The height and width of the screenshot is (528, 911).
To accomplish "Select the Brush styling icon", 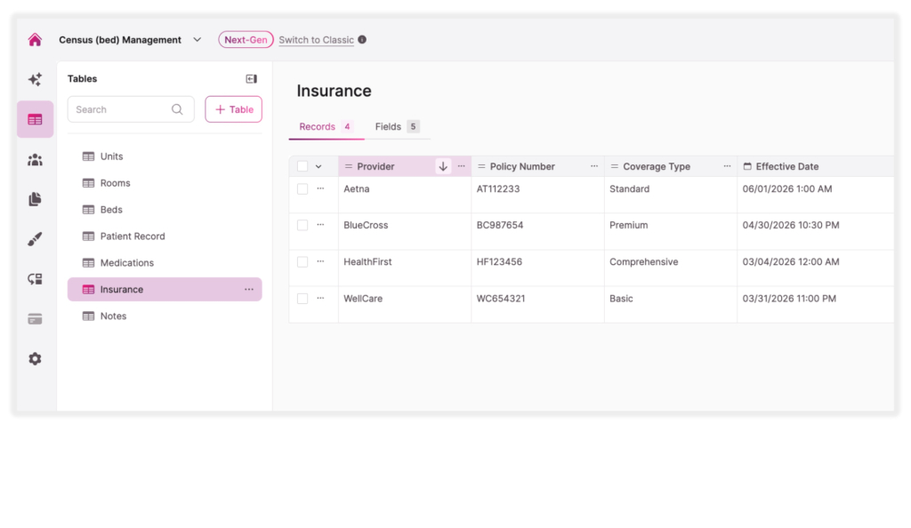I will pyautogui.click(x=35, y=238).
